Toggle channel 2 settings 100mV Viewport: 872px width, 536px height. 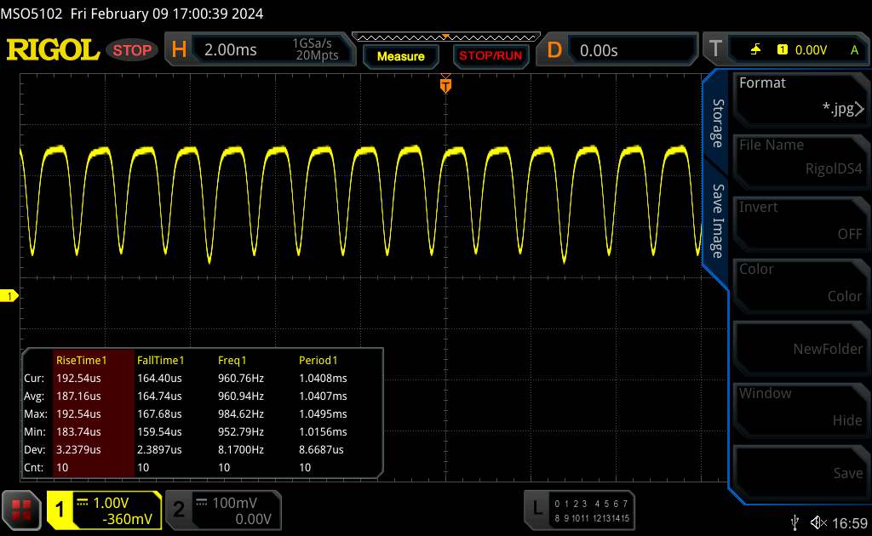coord(223,510)
